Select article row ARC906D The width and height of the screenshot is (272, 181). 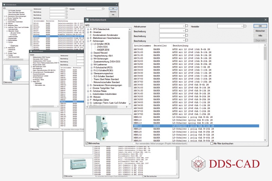click(196, 85)
